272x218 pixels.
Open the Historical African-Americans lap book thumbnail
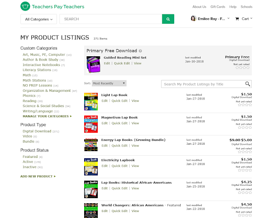pos(91,189)
